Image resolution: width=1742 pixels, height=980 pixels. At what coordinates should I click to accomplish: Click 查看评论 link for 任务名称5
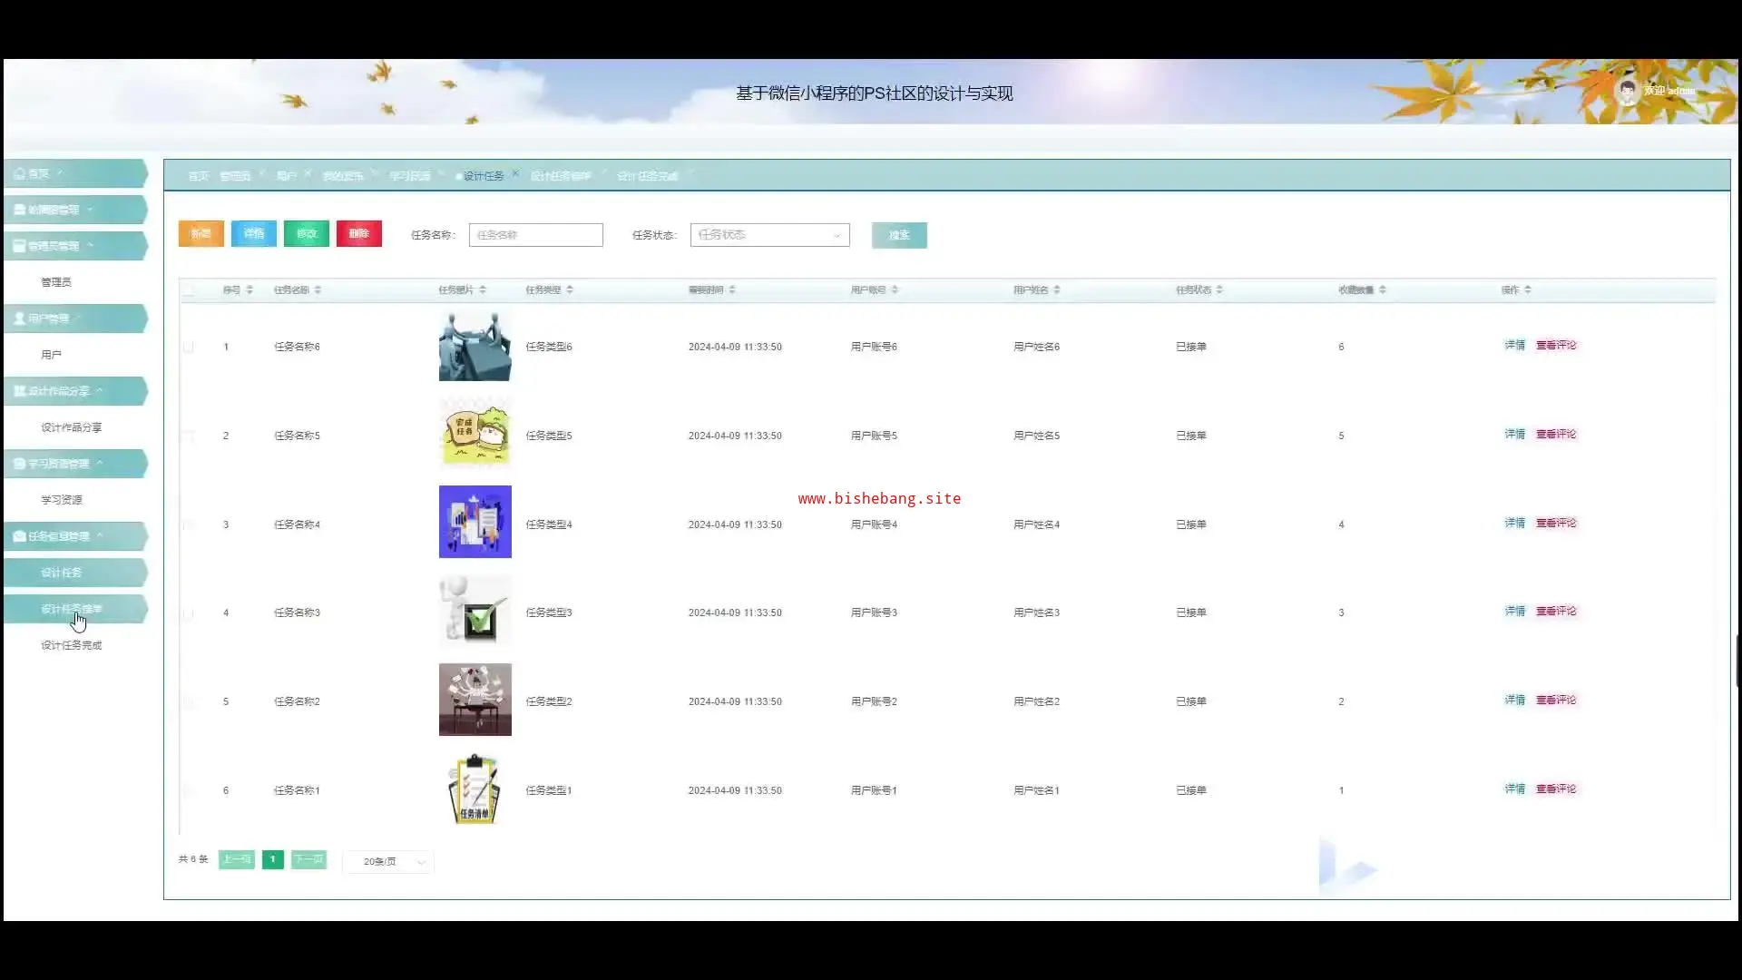click(x=1556, y=435)
